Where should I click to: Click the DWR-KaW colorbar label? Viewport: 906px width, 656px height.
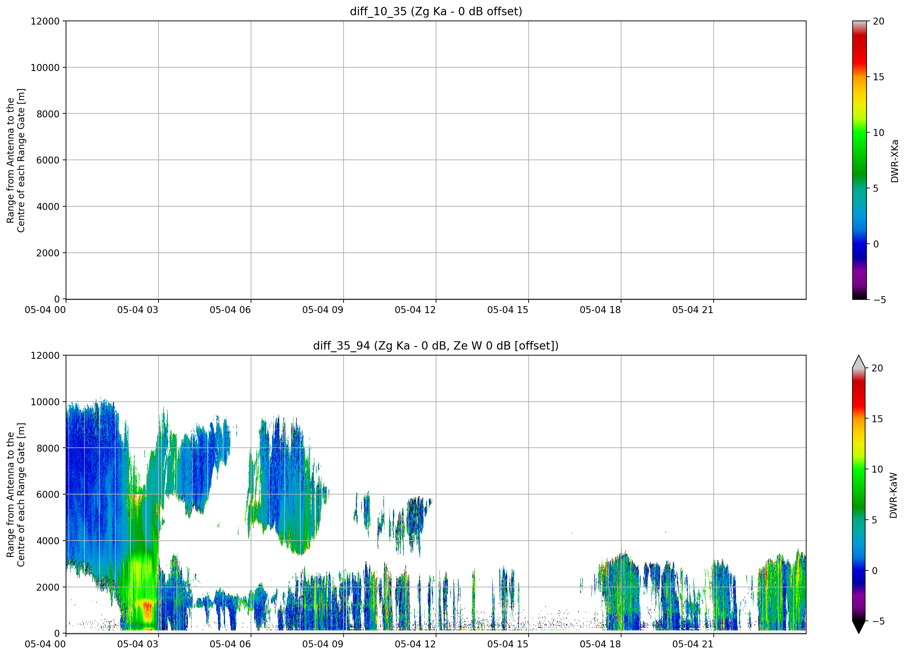[894, 495]
